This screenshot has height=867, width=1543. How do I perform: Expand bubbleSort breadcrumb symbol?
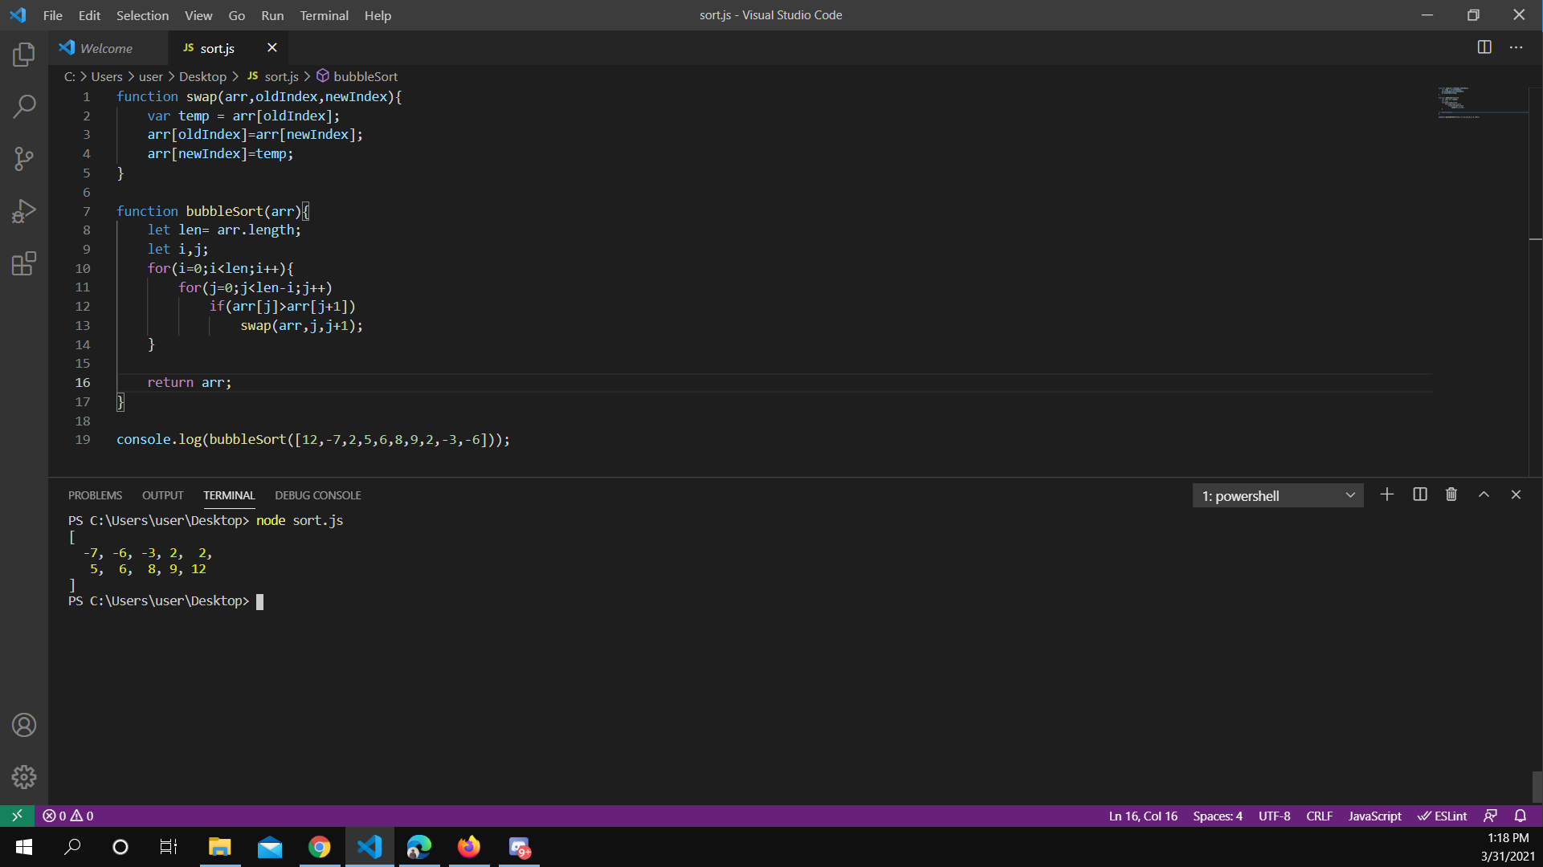(365, 76)
